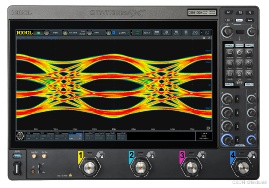The height and width of the screenshot is (188, 269).
Task: Open the Window toolbar icon
Action: click(x=166, y=33)
